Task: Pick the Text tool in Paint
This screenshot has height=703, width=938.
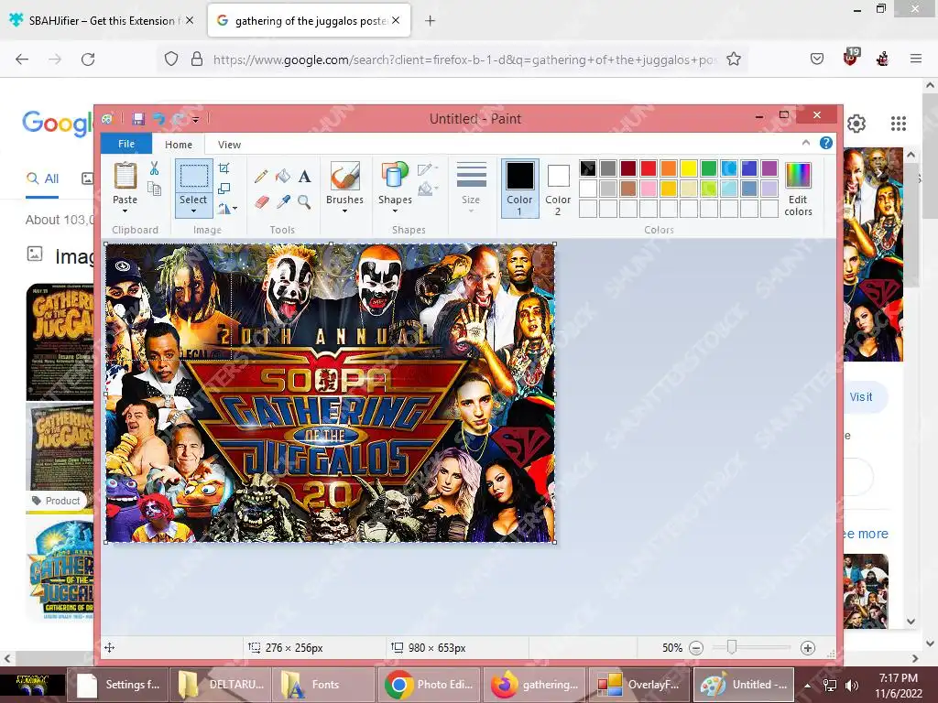Action: 304,177
